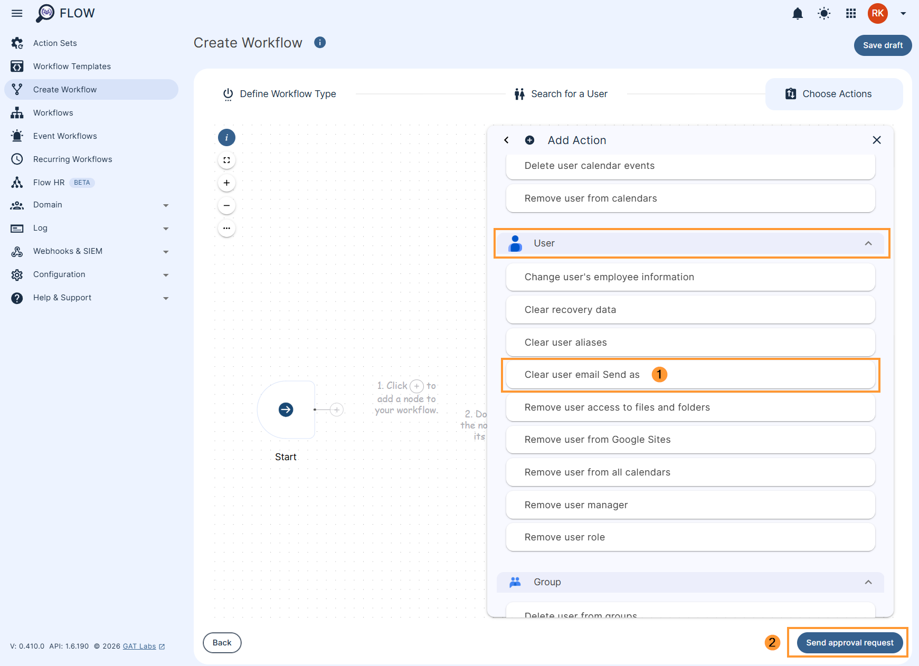Open more canvas options via the ellipsis icon
Screen dimensions: 919x666
pyautogui.click(x=226, y=228)
